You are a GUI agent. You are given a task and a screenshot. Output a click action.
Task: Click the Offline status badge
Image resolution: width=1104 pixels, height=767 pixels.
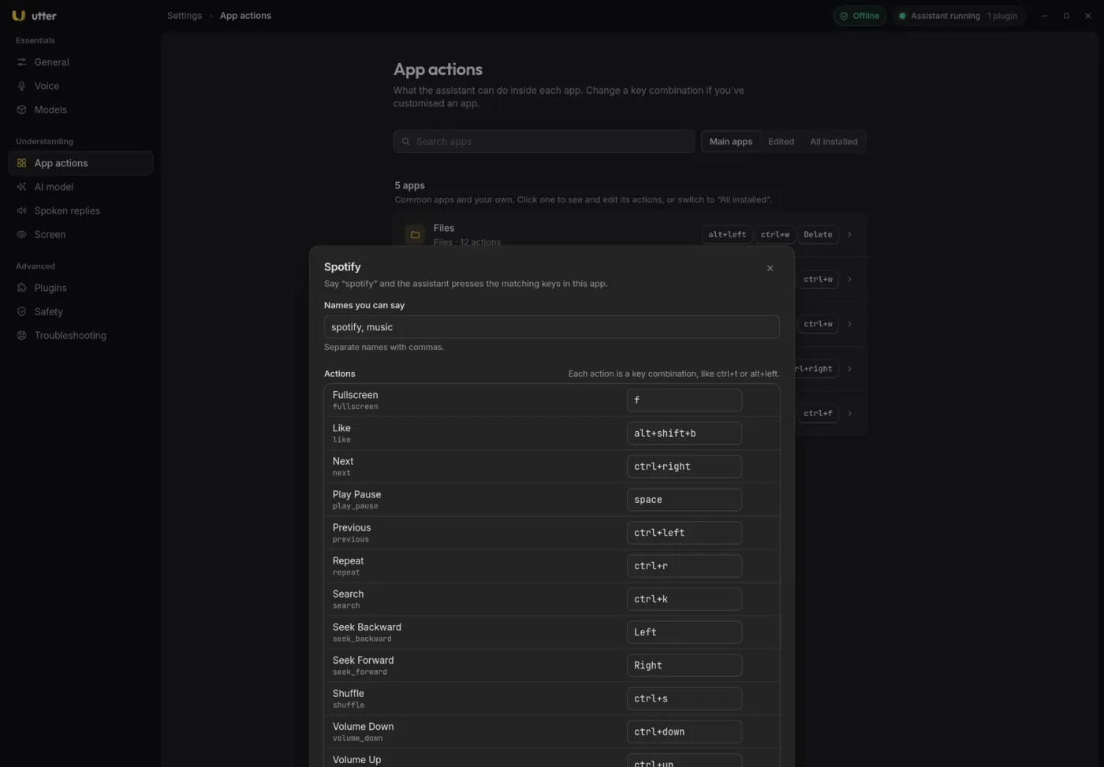860,16
